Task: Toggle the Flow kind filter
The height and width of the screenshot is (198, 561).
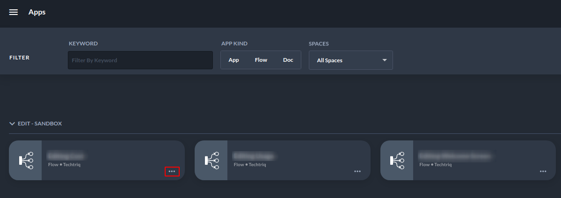Action: pyautogui.click(x=261, y=60)
